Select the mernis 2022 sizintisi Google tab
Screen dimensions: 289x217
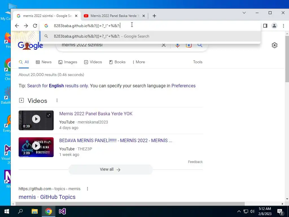point(47,16)
